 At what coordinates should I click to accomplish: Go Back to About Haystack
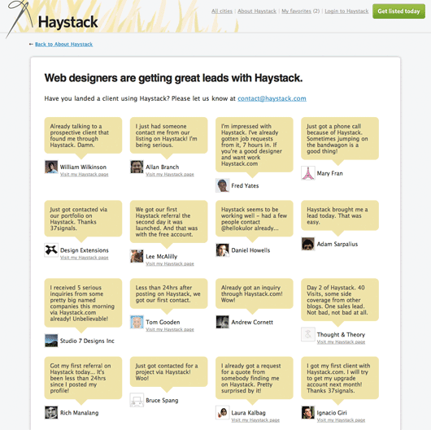[x=63, y=44]
